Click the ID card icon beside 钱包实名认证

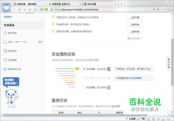point(5,69)
